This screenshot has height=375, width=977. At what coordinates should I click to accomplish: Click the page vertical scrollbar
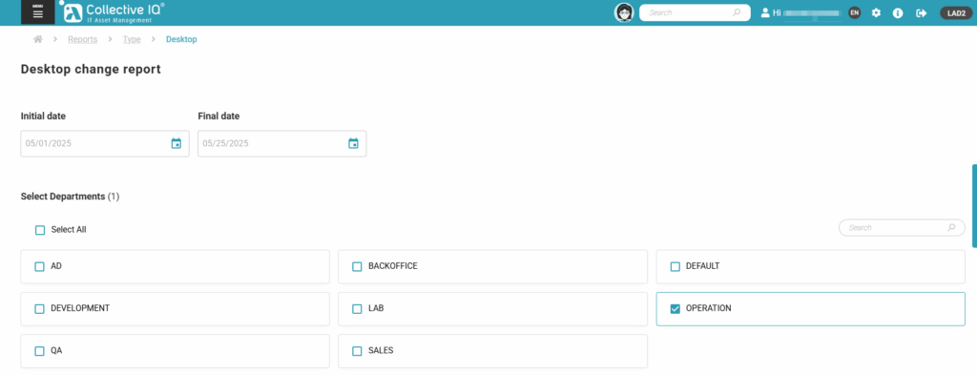(x=974, y=206)
